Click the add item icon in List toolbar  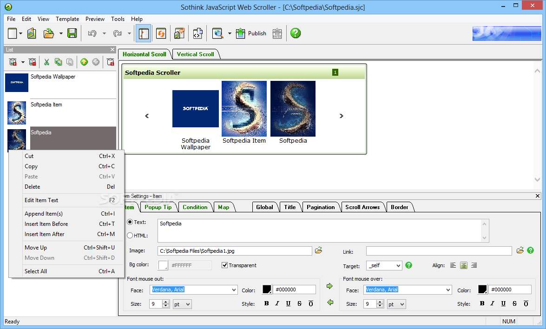13,62
